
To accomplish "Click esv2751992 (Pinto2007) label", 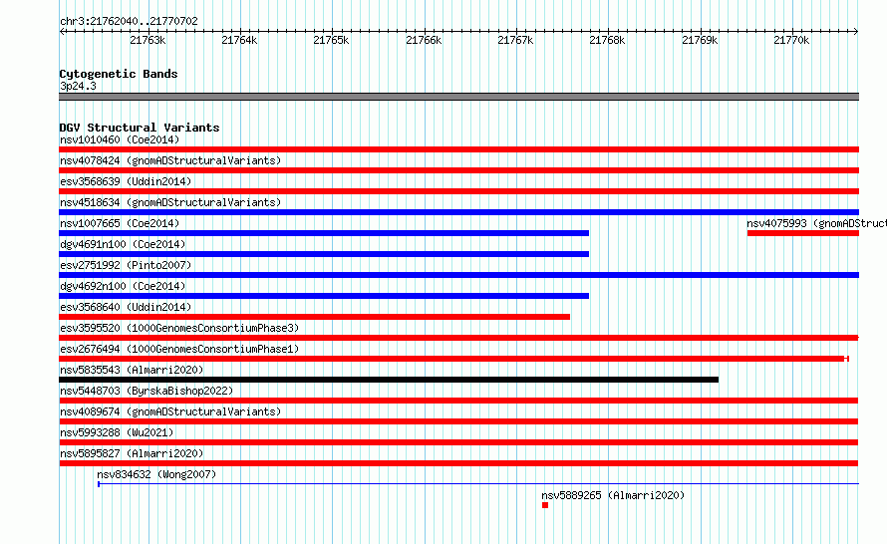I will [126, 265].
